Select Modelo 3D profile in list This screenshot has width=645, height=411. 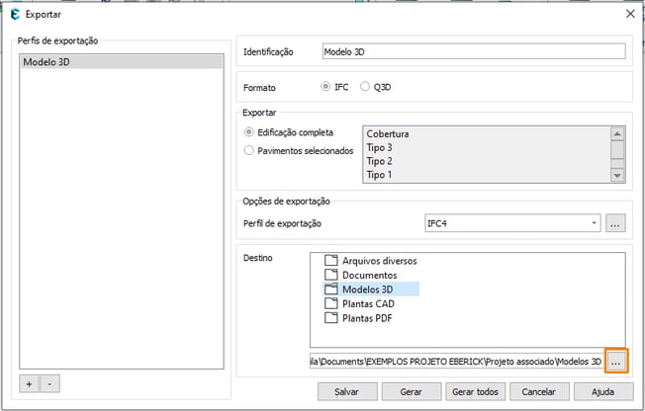click(121, 62)
